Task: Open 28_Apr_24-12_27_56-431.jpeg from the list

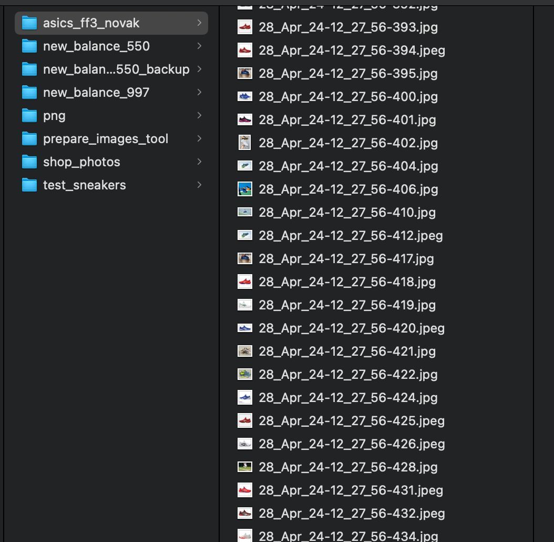Action: pyautogui.click(x=351, y=490)
